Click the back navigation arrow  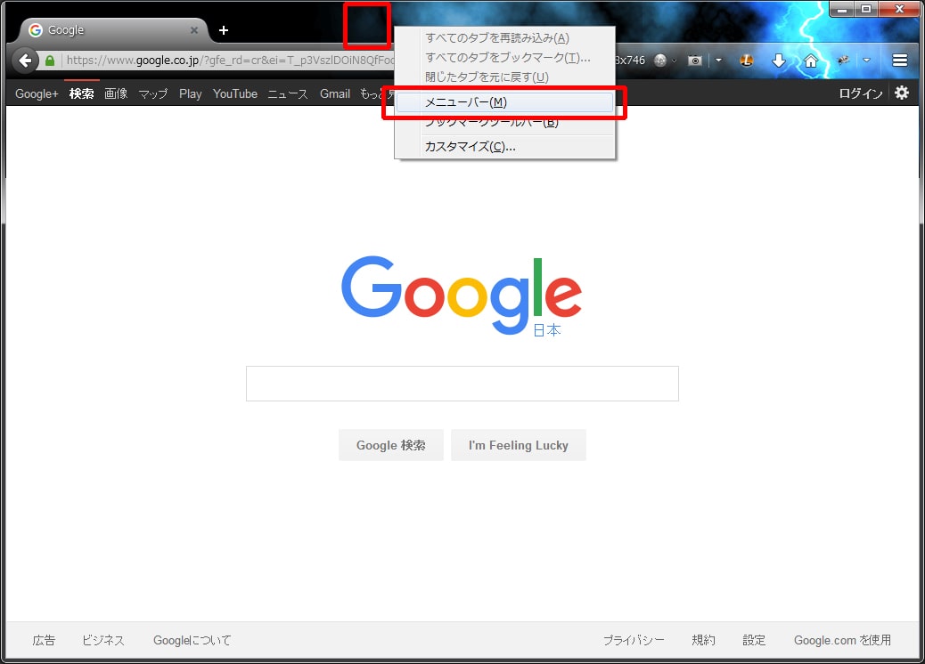point(24,61)
